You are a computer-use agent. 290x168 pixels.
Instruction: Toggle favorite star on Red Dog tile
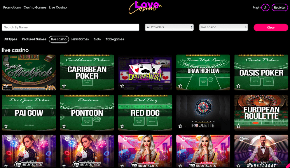(x=122, y=126)
